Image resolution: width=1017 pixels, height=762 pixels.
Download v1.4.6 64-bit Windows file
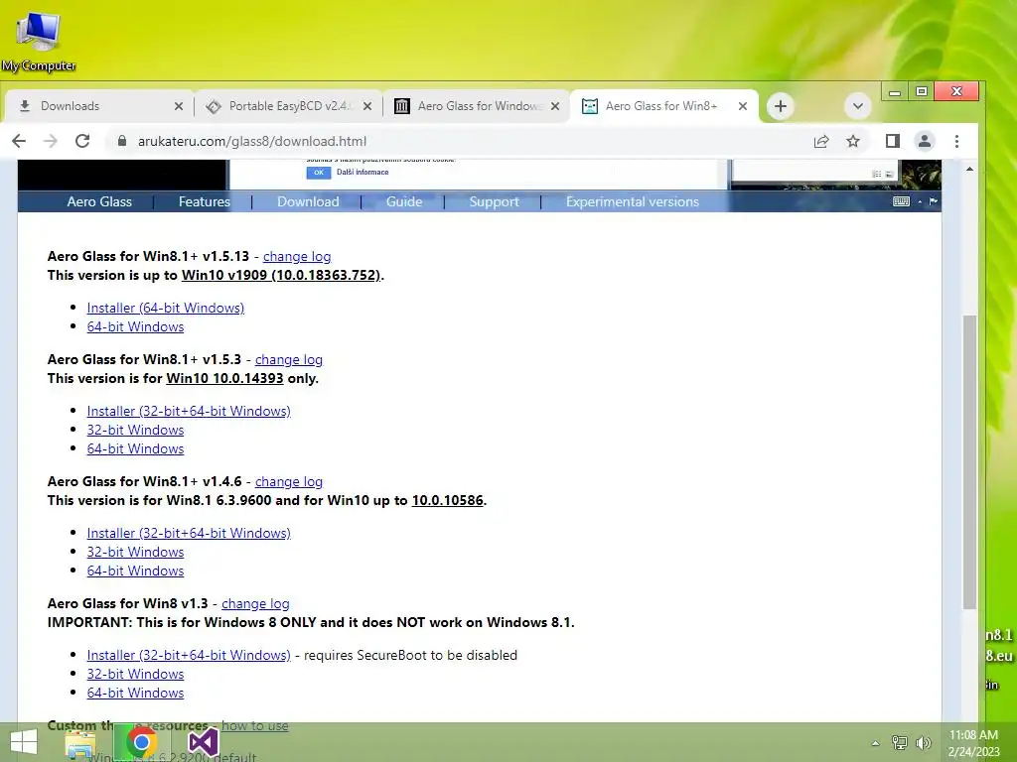[x=135, y=571]
